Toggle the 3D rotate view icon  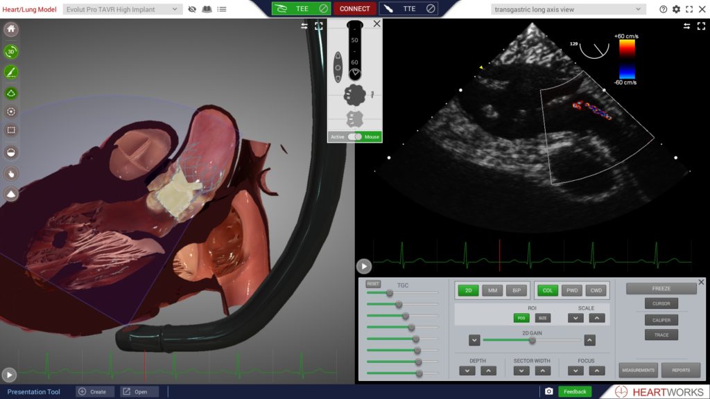coord(11,51)
